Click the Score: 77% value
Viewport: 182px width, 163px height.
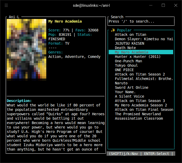(59, 30)
